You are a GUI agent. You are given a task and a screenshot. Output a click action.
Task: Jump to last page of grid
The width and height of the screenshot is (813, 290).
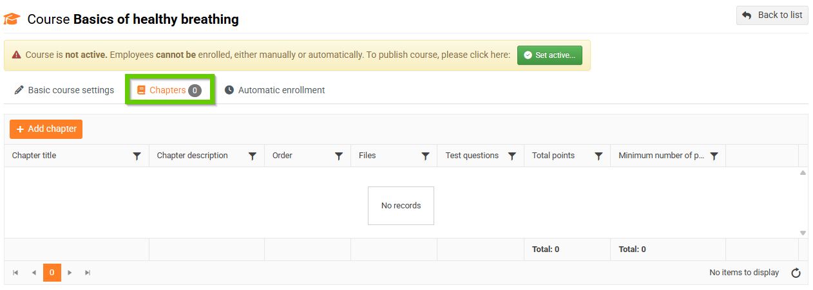point(88,273)
